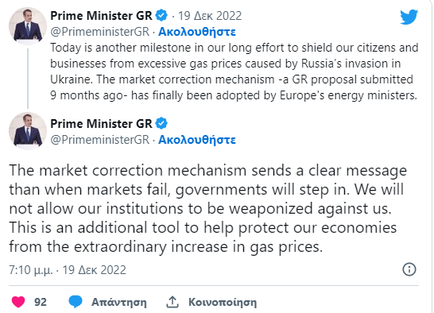Viewport: 434px width, 313px height.
Task: Open Prime Minister GR name in second tweet
Action: click(101, 123)
